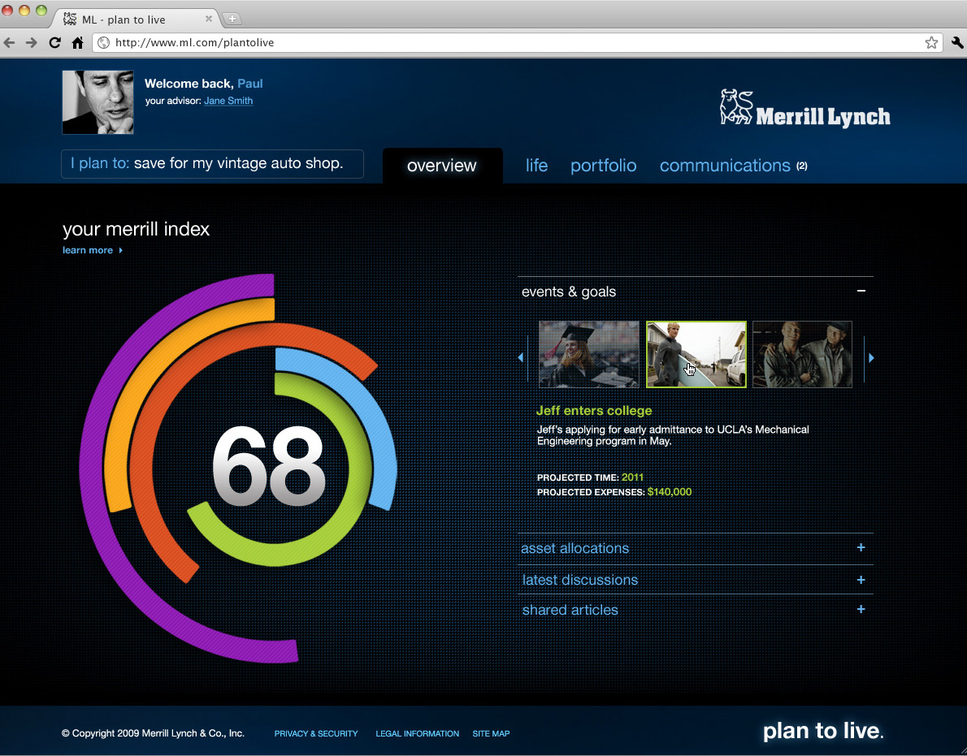
Task: Go back using the browser back arrow
Action: pos(9,42)
